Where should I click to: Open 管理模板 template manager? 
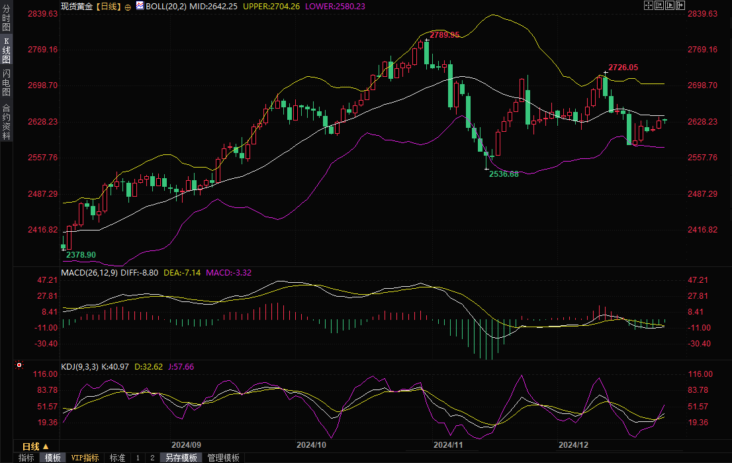tap(223, 458)
